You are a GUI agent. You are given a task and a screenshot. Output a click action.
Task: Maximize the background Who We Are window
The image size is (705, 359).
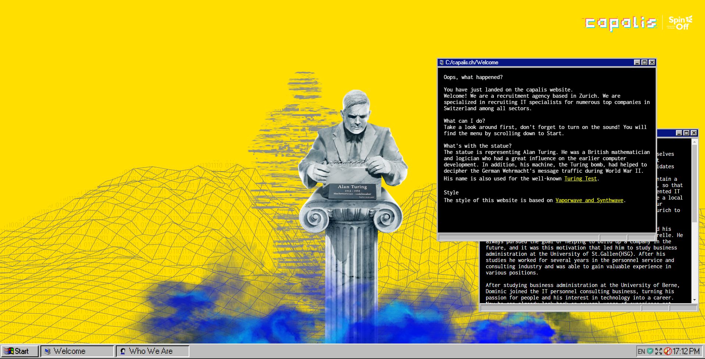[686, 133]
